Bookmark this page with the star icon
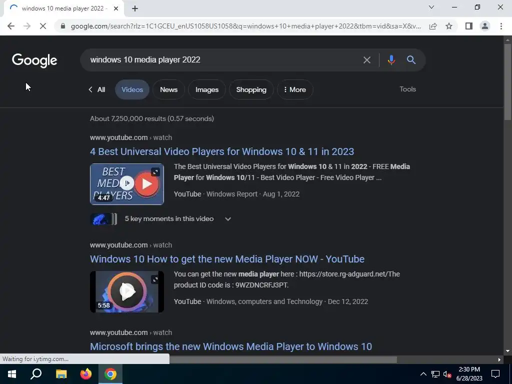The height and width of the screenshot is (384, 512). 449,26
